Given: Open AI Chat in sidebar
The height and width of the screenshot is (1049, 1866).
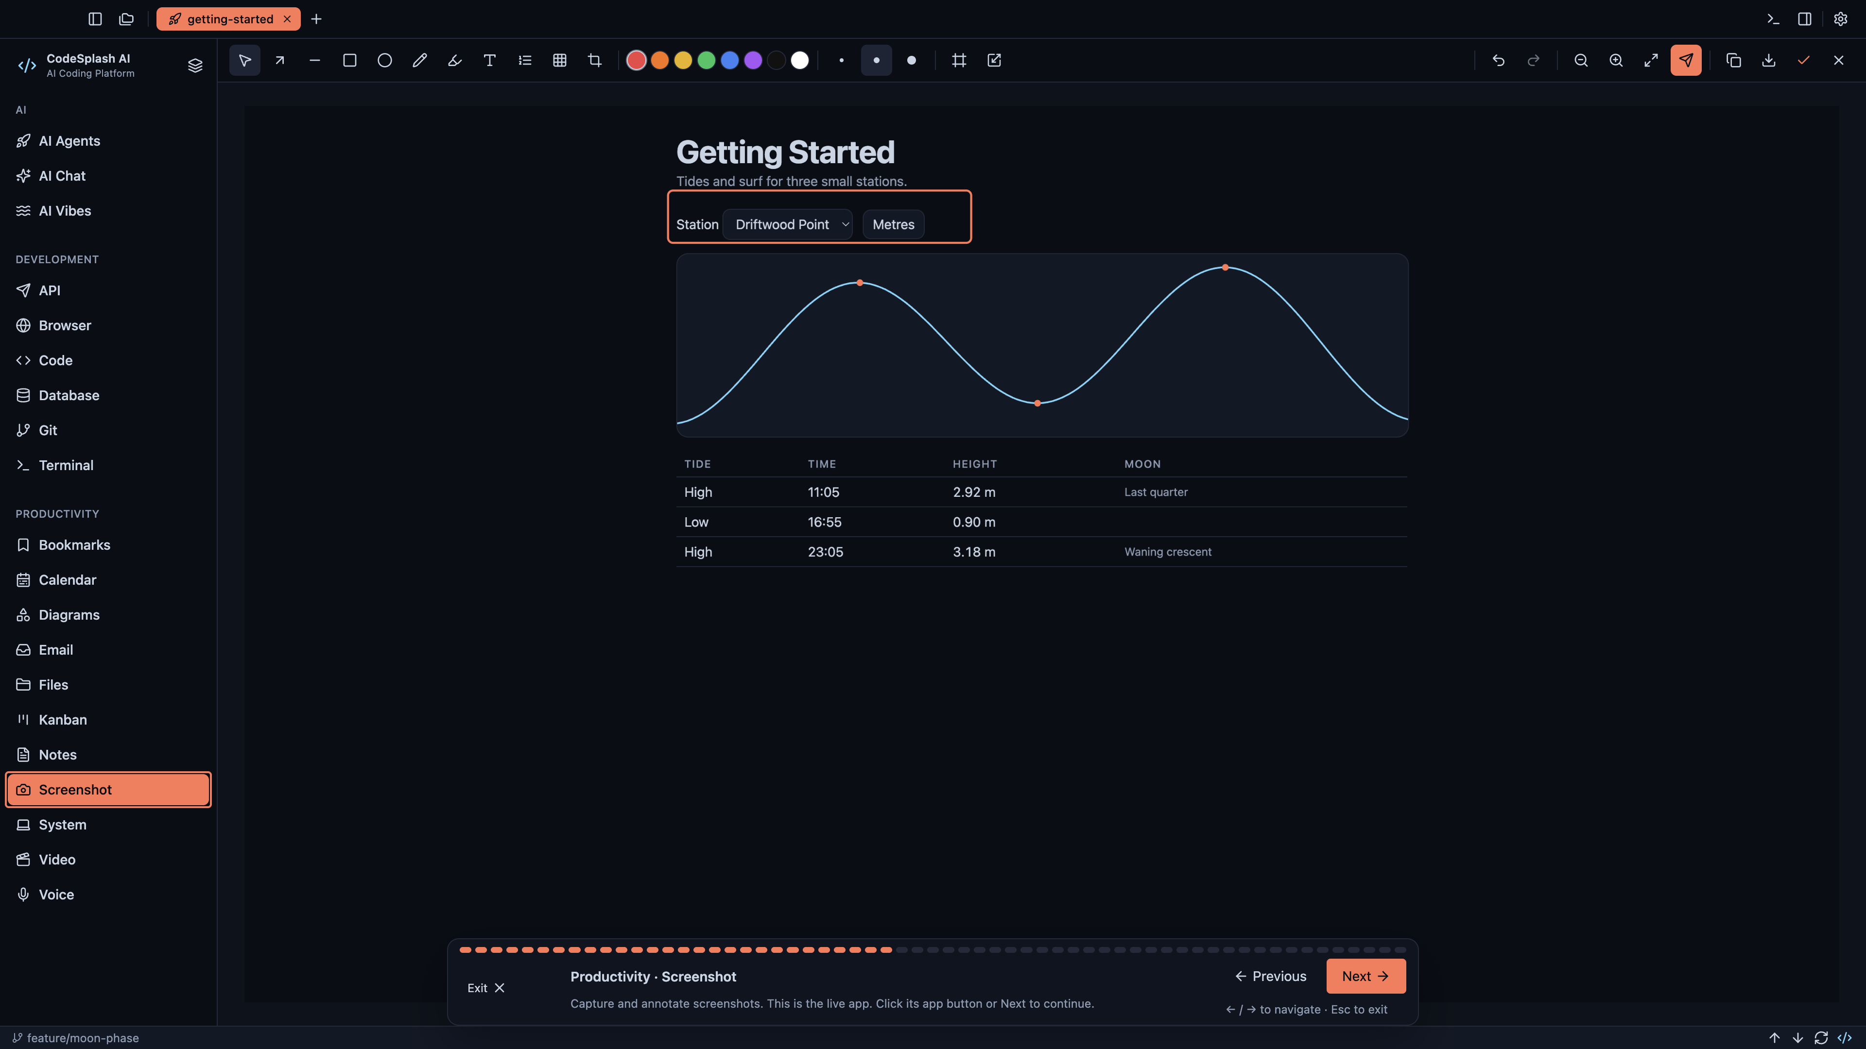Looking at the screenshot, I should pyautogui.click(x=109, y=176).
